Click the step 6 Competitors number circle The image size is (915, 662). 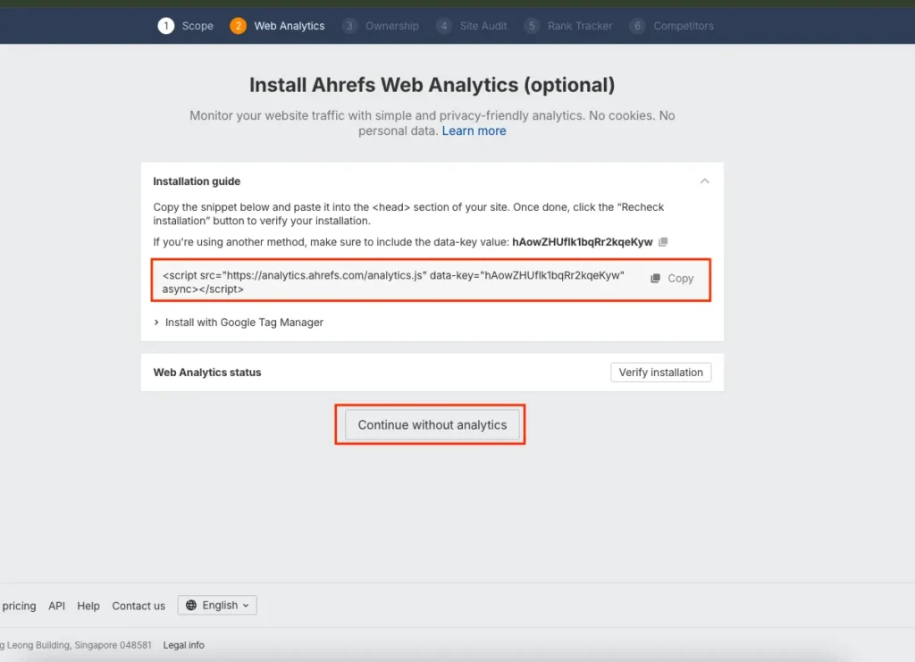tap(637, 26)
